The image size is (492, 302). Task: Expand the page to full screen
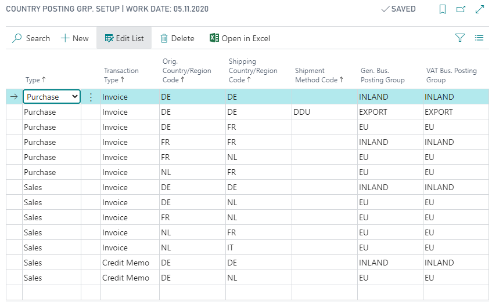pyautogui.click(x=480, y=9)
